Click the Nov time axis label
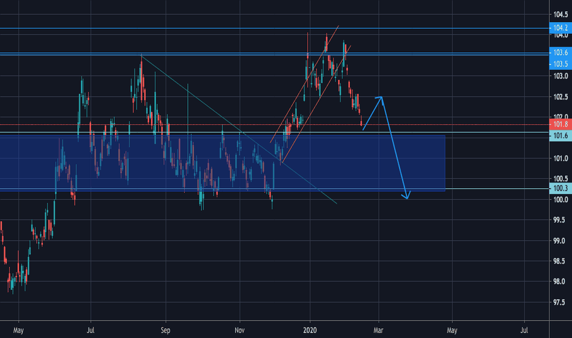 pos(239,331)
